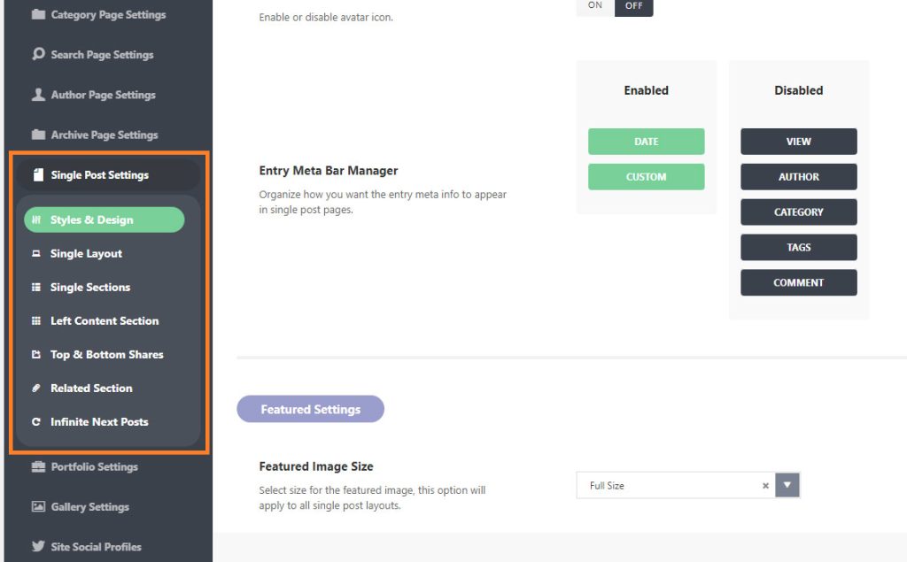This screenshot has width=907, height=562.
Task: Click the Single Layout icon
Action: tap(35, 253)
